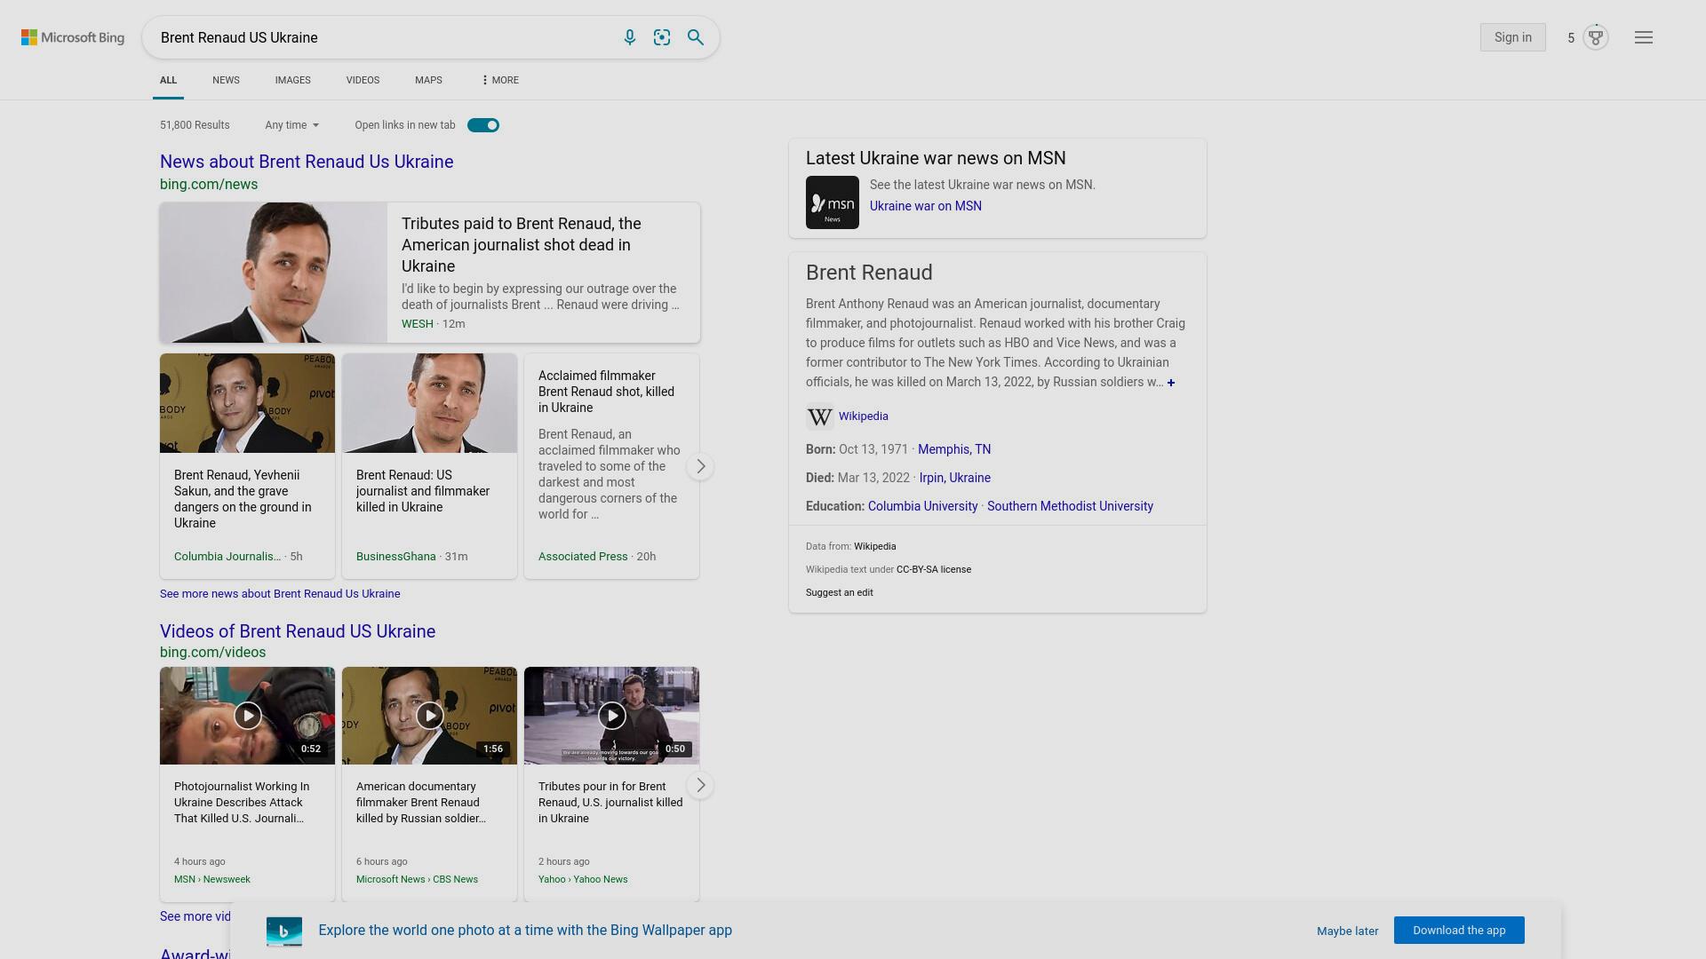Open the Any time filter dropdown

point(291,125)
